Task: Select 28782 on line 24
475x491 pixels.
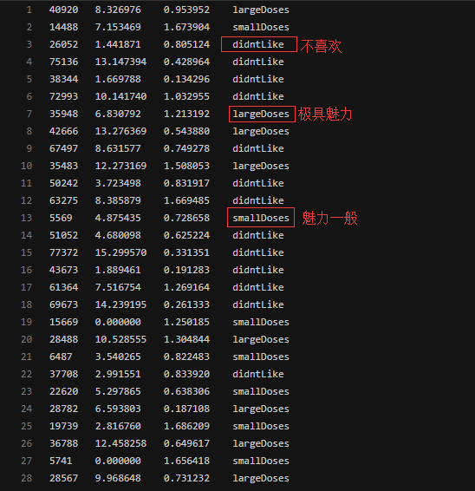Action: click(64, 409)
